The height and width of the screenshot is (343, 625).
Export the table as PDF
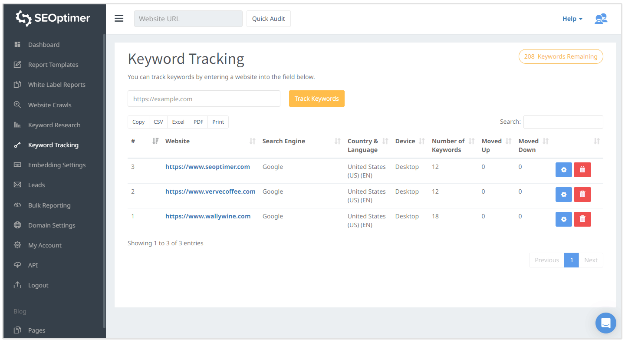click(x=198, y=122)
